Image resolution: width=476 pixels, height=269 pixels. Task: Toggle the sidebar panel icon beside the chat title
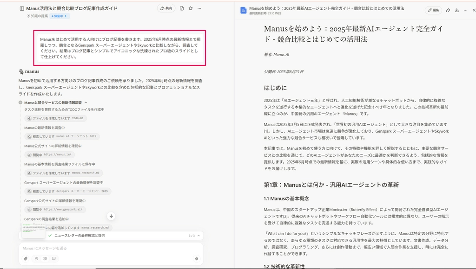pos(22,8)
